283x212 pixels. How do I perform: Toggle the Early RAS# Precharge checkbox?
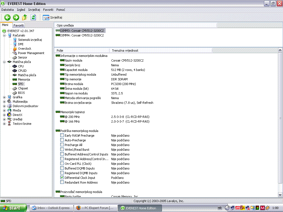[62, 136]
